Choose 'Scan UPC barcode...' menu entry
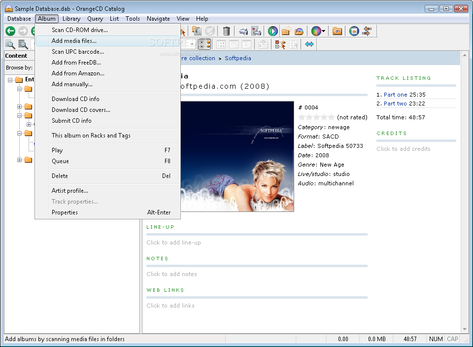Screen dimensions: 473x347 tap(108, 52)
